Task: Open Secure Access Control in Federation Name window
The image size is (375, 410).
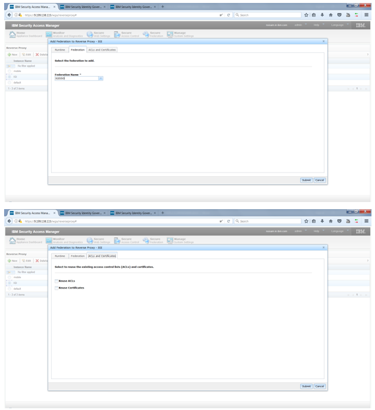Action: click(x=127, y=34)
